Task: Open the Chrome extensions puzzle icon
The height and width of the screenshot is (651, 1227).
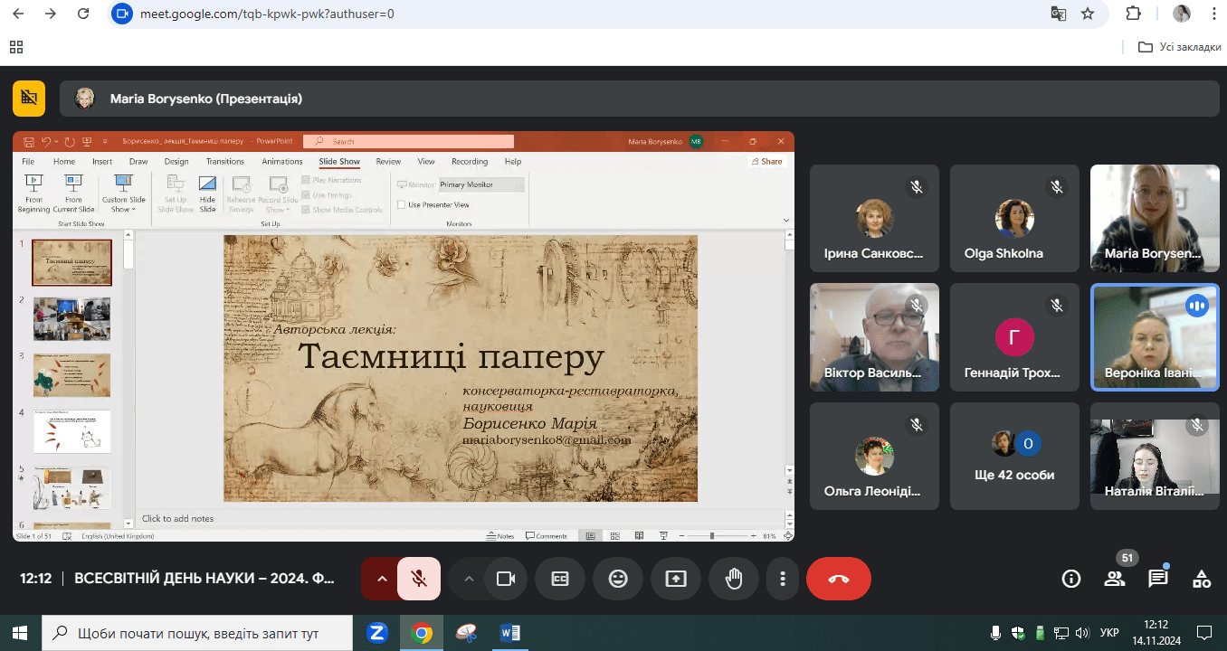Action: point(1134,14)
